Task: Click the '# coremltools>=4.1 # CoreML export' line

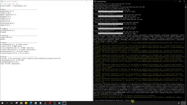Action: point(14,44)
